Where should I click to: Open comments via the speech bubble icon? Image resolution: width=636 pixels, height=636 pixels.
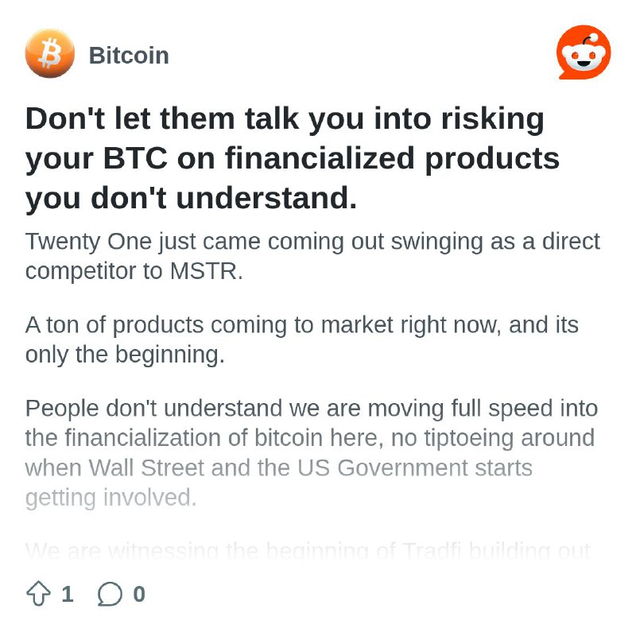110,594
